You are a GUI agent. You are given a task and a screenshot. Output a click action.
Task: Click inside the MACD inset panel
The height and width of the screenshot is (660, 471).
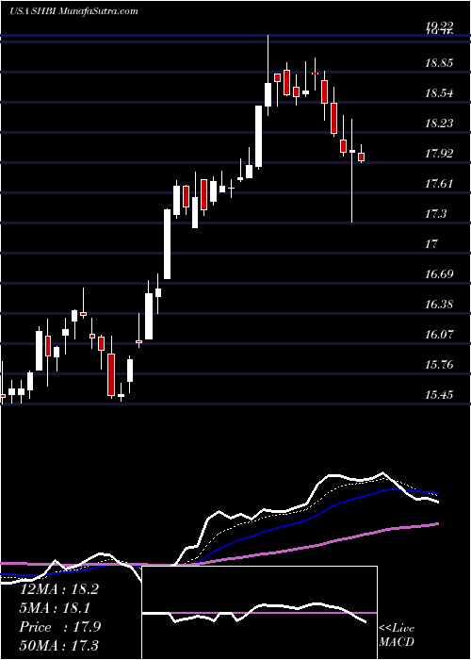[x=259, y=613]
